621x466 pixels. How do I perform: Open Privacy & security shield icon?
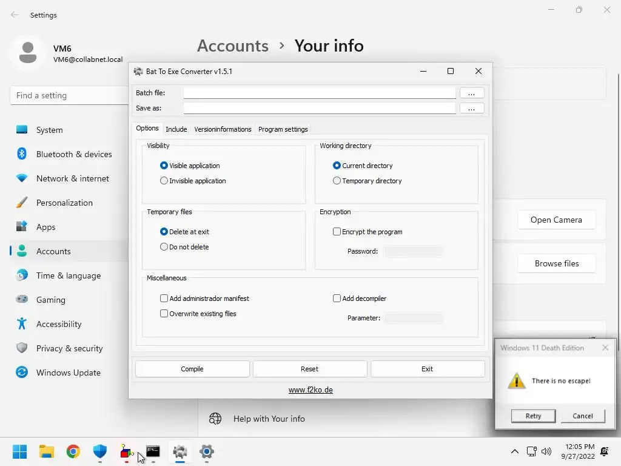tap(22, 348)
